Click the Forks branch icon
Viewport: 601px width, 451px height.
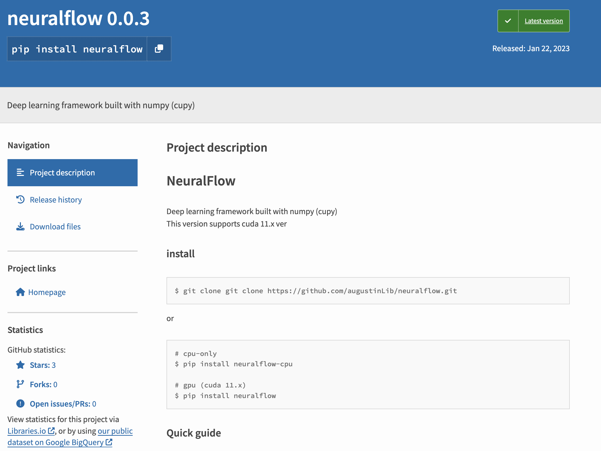[20, 384]
